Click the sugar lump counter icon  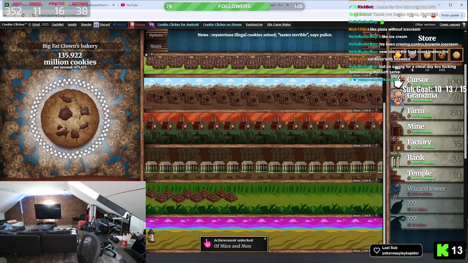pyautogui.click(x=147, y=54)
